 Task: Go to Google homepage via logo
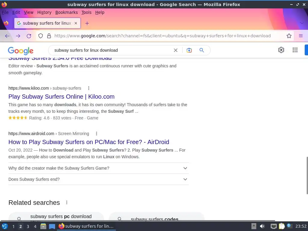[21, 51]
